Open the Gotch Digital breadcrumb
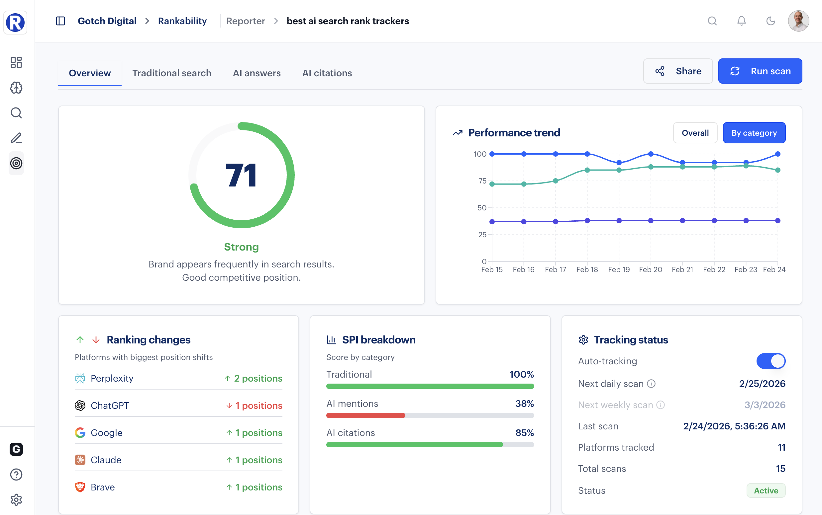The image size is (822, 515). [x=107, y=21]
